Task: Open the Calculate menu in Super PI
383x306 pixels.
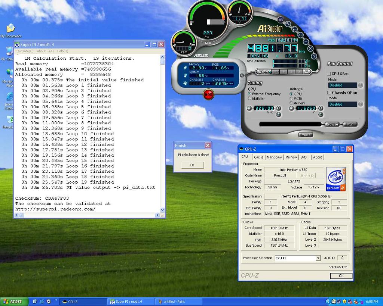Action: coord(24,51)
